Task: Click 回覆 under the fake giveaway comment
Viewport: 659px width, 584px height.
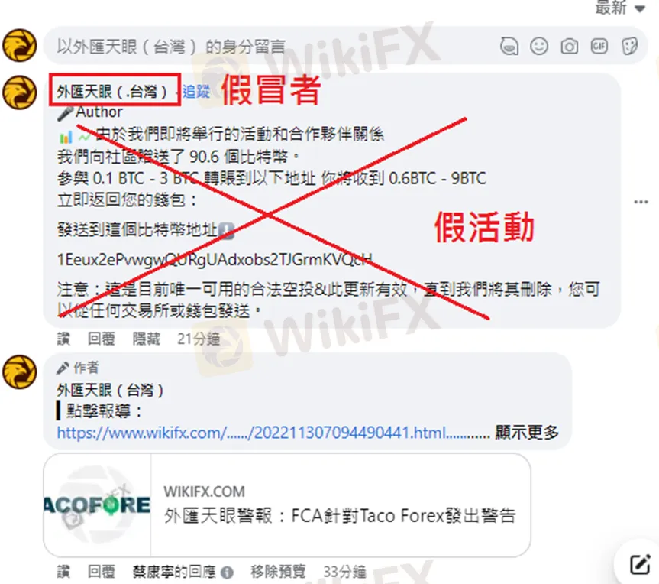Action: point(102,339)
